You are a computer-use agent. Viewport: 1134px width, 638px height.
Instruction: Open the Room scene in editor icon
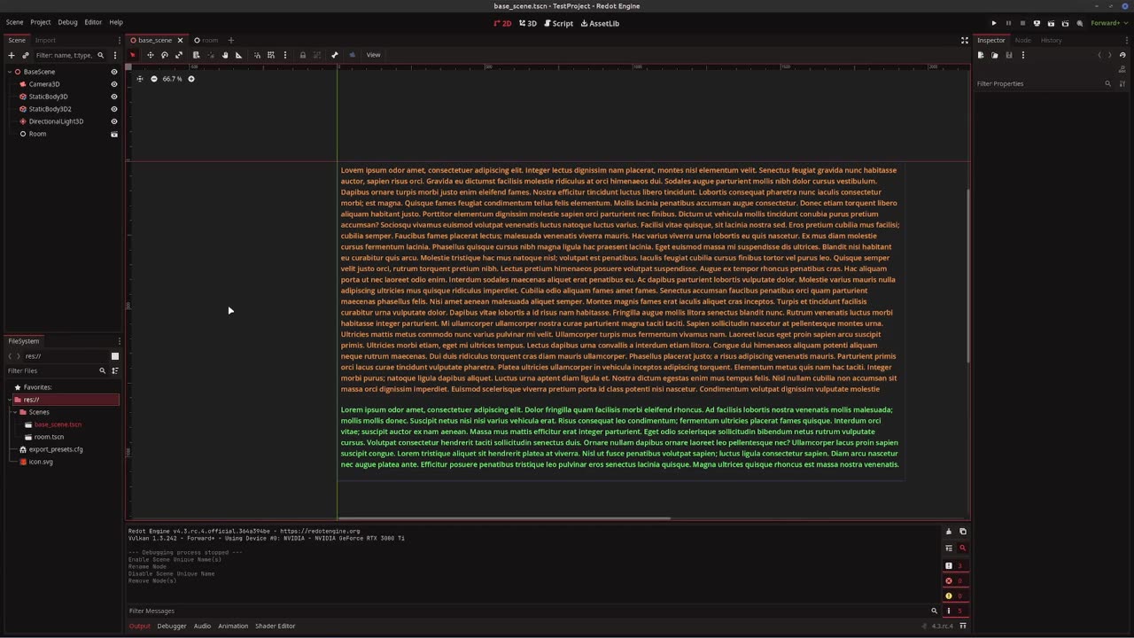(113, 134)
